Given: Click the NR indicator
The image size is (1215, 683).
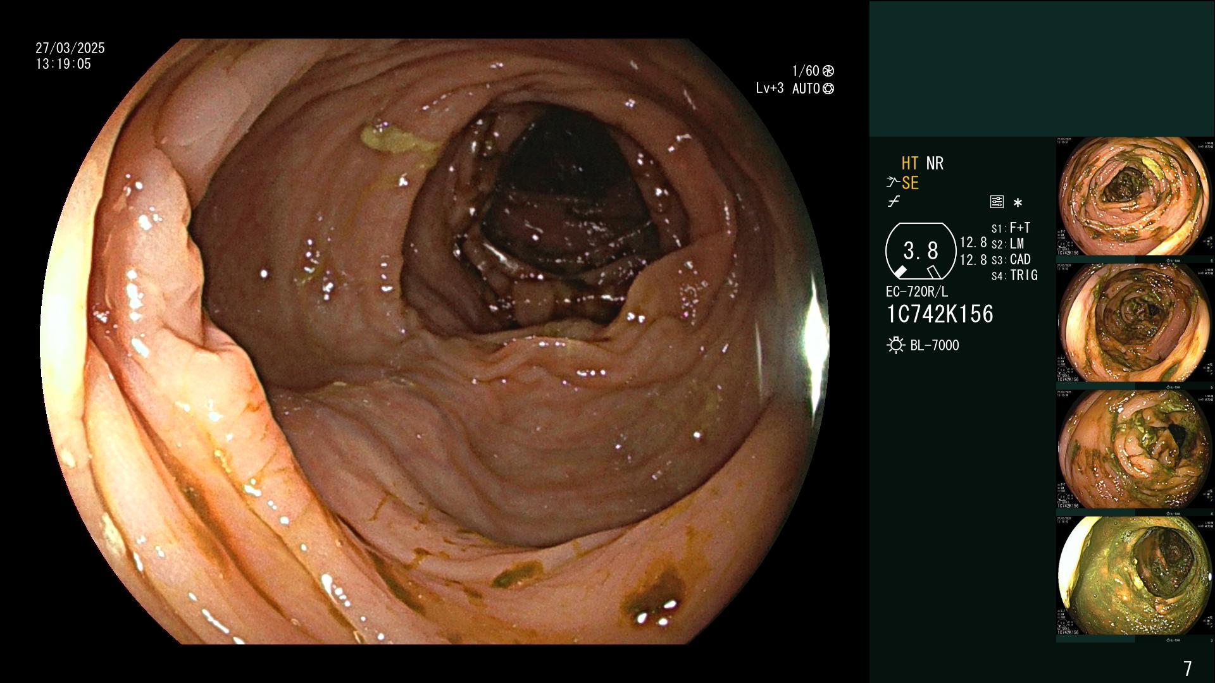Looking at the screenshot, I should 935,164.
